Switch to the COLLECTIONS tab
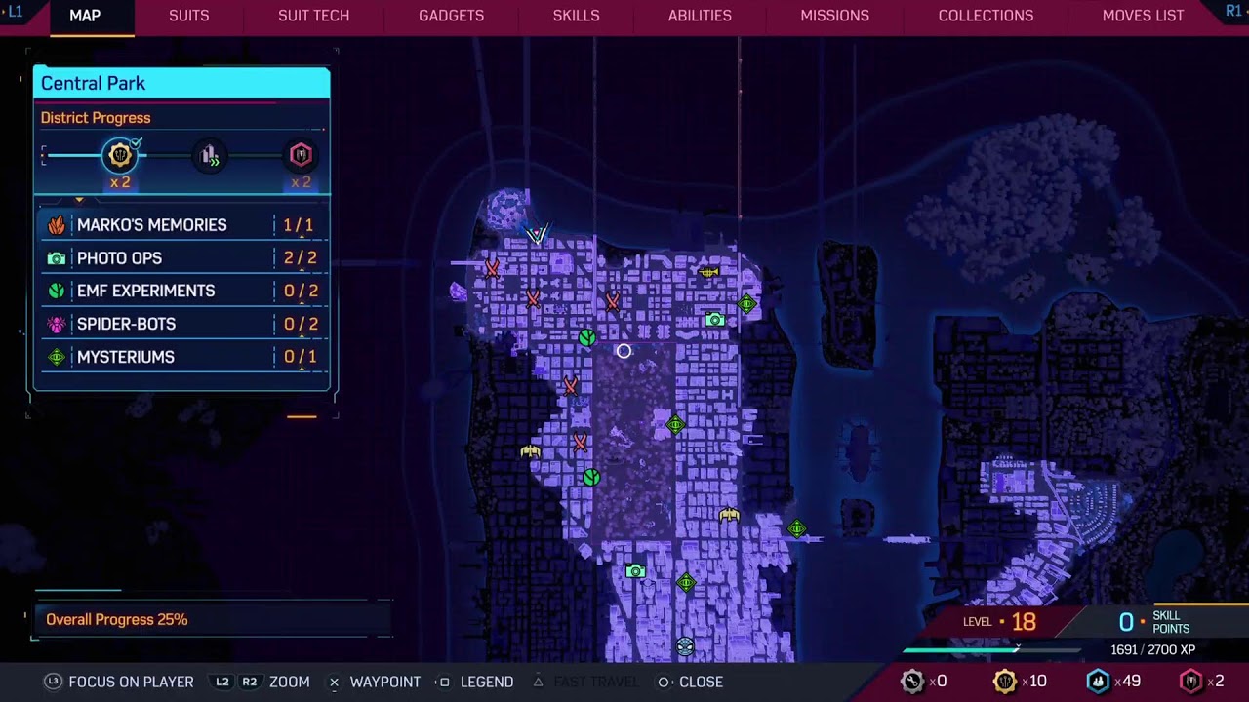 pos(986,16)
